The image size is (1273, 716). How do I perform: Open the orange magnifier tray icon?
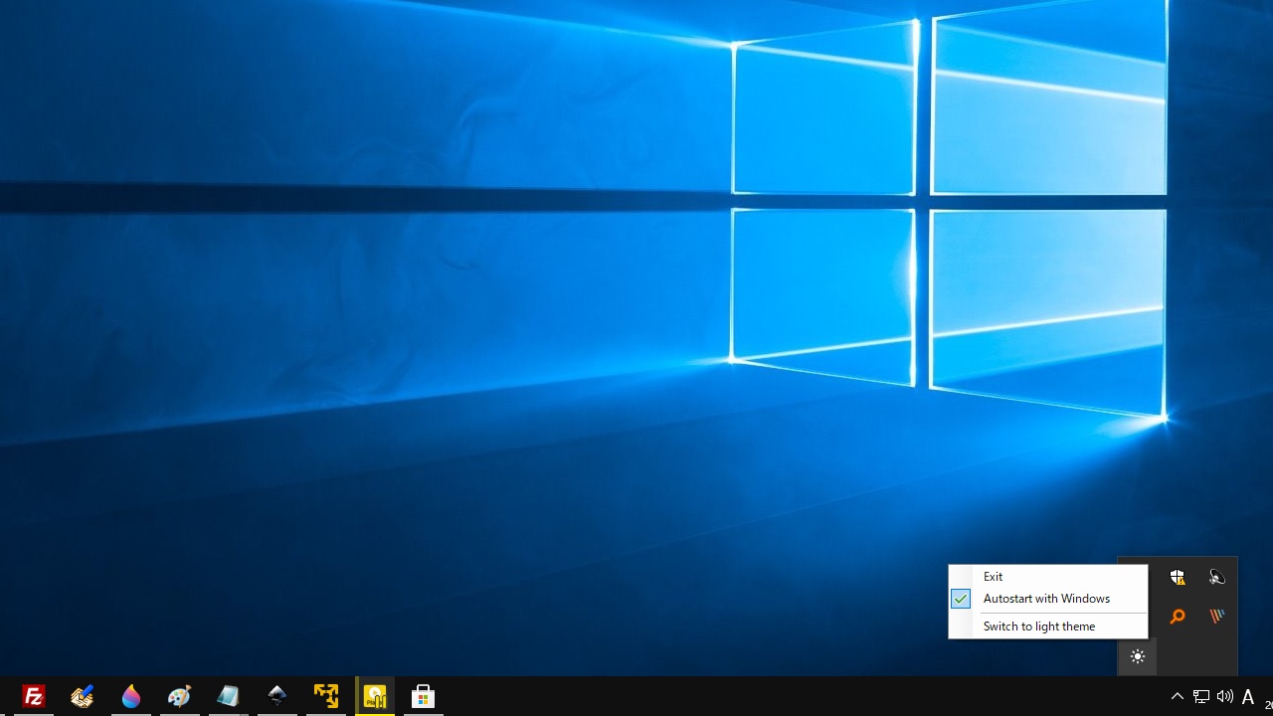pos(1178,617)
